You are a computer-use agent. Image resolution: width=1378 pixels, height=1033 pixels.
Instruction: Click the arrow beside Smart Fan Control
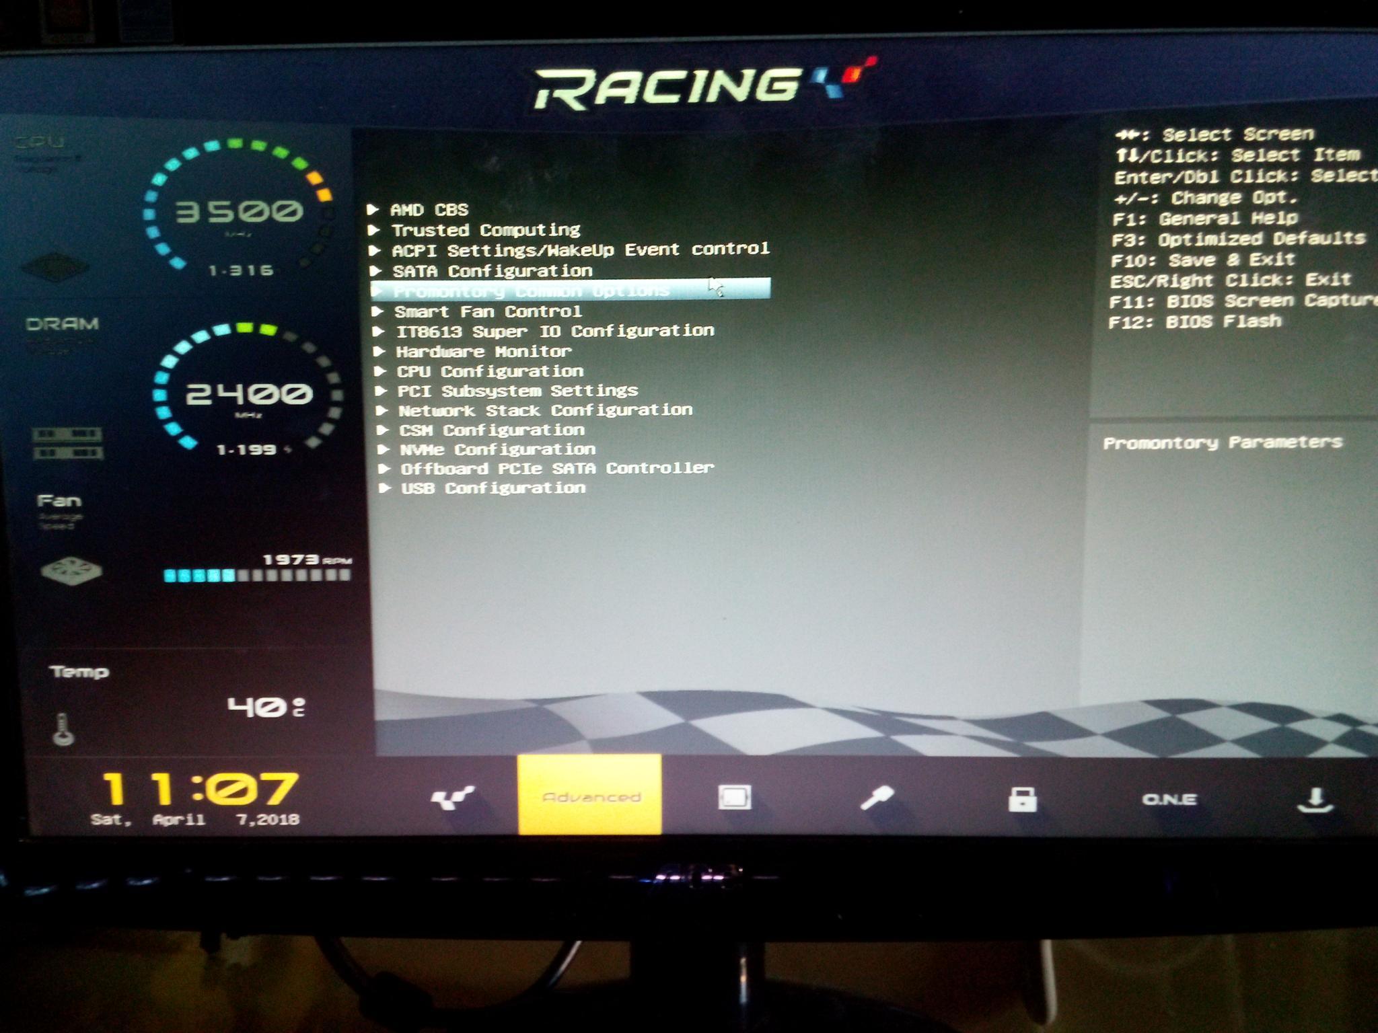pyautogui.click(x=378, y=311)
